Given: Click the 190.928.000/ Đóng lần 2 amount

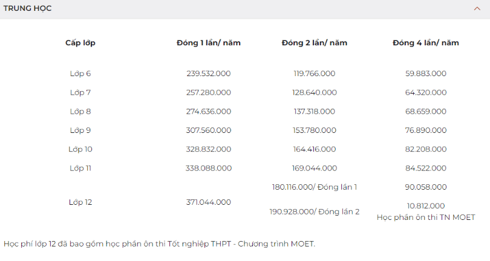Looking at the screenshot, I should click(x=315, y=211).
